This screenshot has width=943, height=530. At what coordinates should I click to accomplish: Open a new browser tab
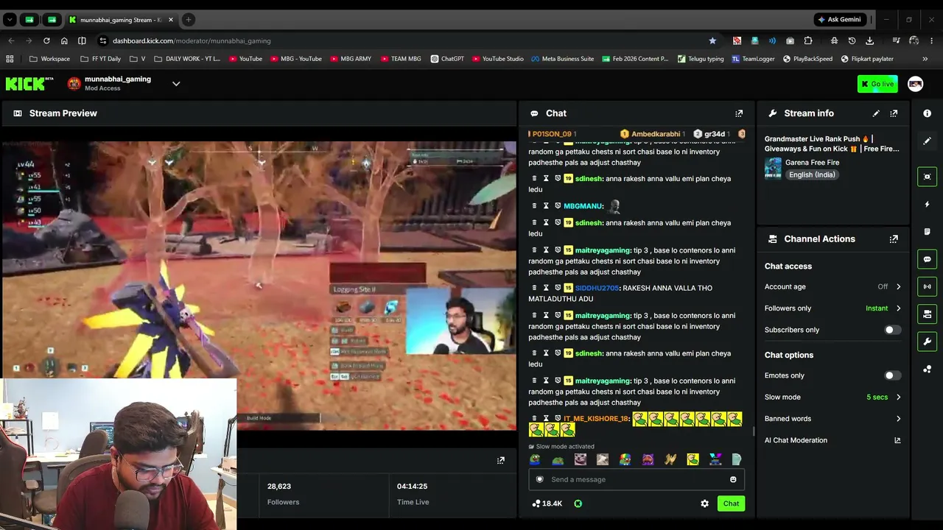(x=188, y=20)
